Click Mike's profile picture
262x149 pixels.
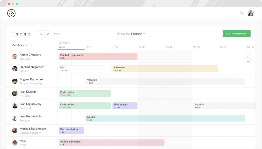(15, 142)
